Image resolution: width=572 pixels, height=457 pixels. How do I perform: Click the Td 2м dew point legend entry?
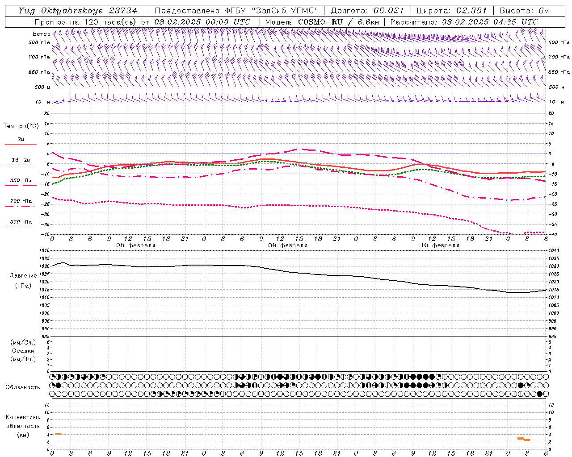21,160
